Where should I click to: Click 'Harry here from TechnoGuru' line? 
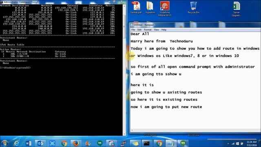coord(161,41)
